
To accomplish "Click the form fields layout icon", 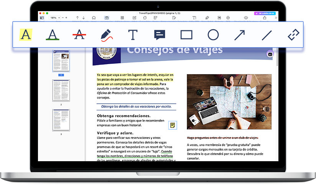I will coord(155,18).
